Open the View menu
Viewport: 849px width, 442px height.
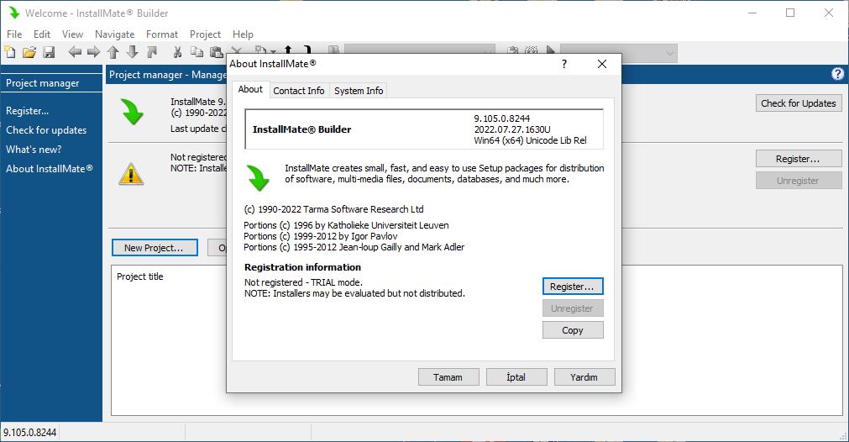(x=72, y=34)
